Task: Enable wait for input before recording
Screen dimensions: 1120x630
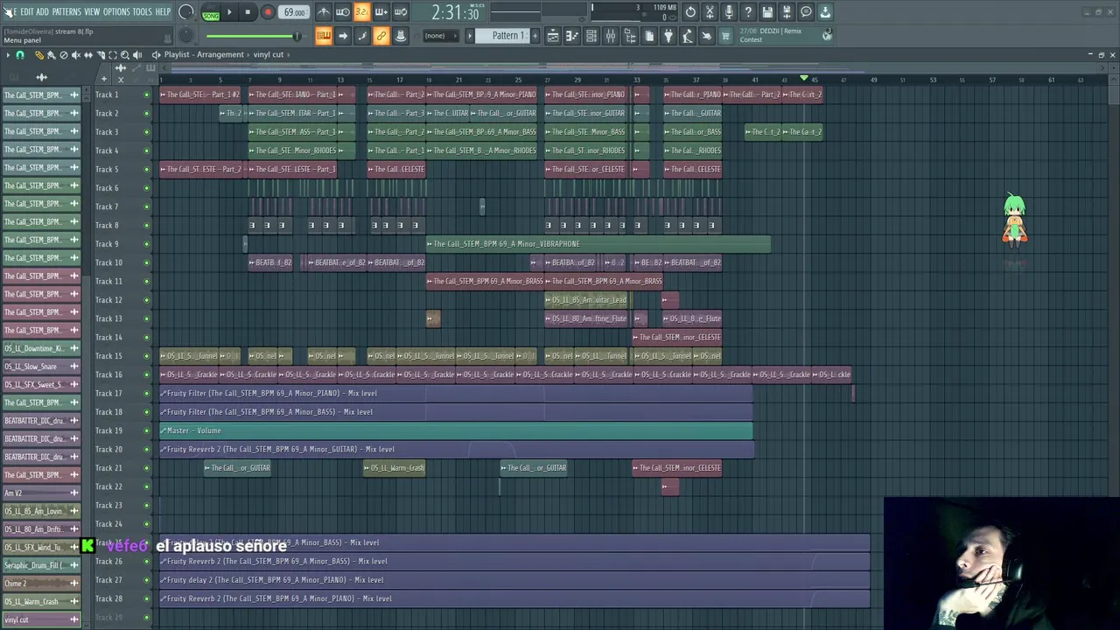Action: coord(343,12)
